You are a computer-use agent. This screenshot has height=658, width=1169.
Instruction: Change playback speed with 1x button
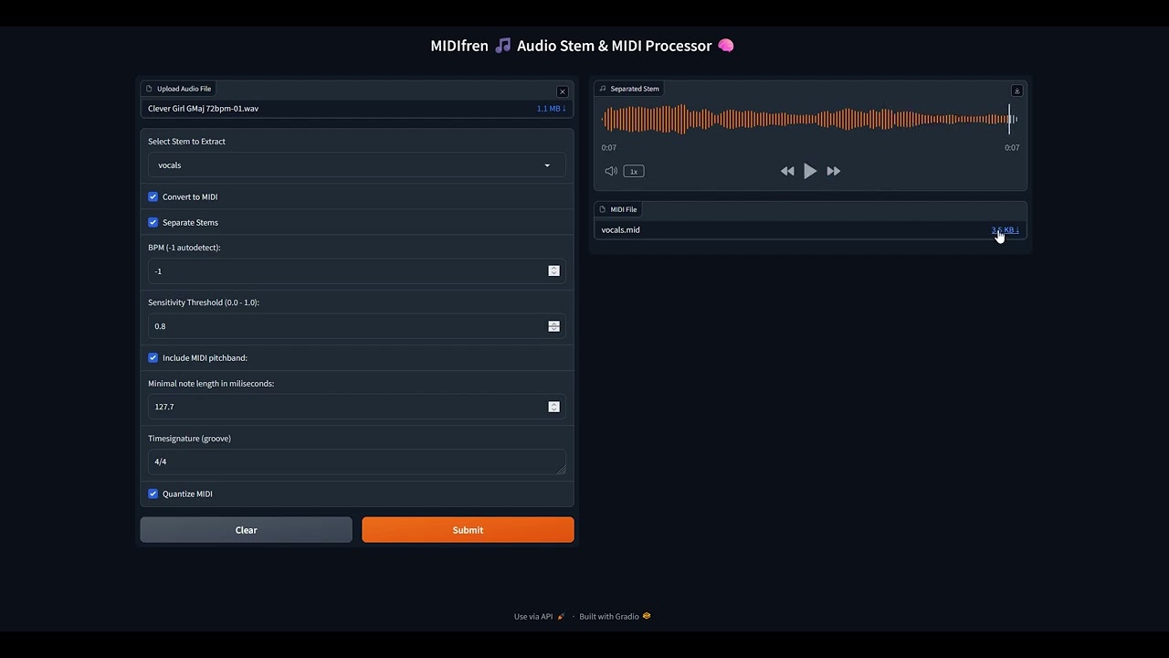[x=634, y=171]
